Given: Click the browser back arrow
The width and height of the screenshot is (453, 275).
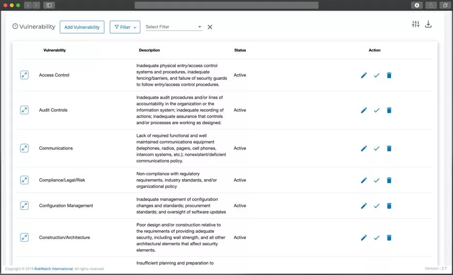Looking at the screenshot, I should pos(28,5).
